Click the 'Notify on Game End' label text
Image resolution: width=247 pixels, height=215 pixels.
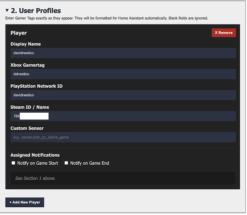[90, 164]
